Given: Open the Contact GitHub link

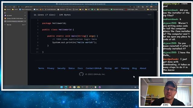Looking at the screenshot, I should 93,68.
